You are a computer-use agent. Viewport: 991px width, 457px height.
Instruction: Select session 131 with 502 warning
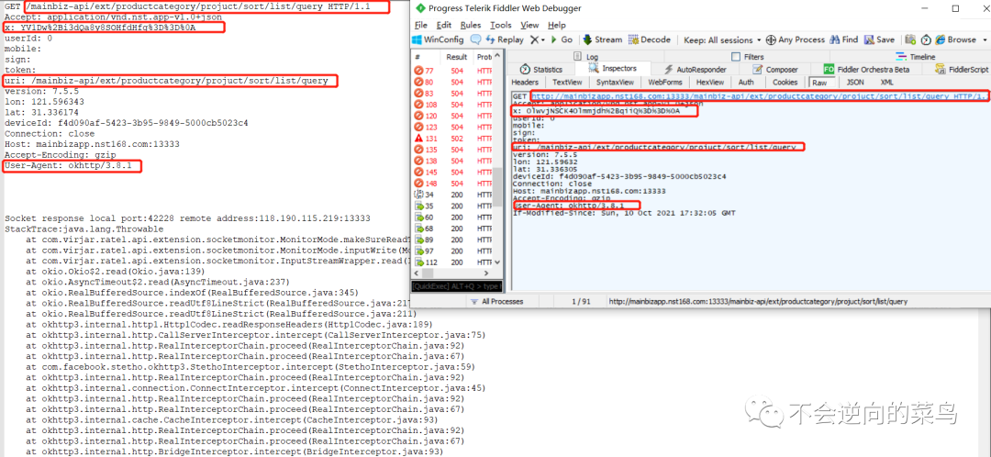tap(451, 139)
